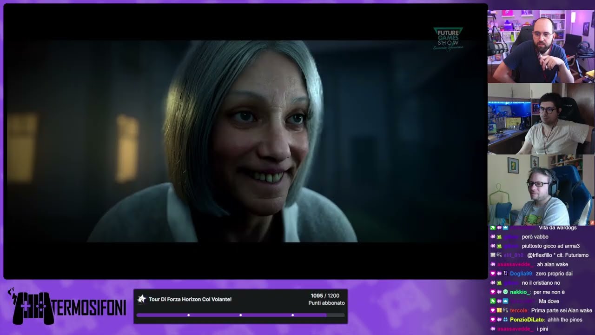Open the username on the "ah alan wake" message

point(516,264)
